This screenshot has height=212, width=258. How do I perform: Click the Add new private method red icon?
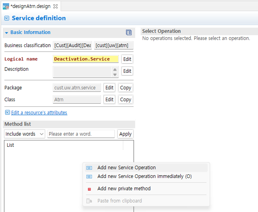pyautogui.click(x=89, y=189)
